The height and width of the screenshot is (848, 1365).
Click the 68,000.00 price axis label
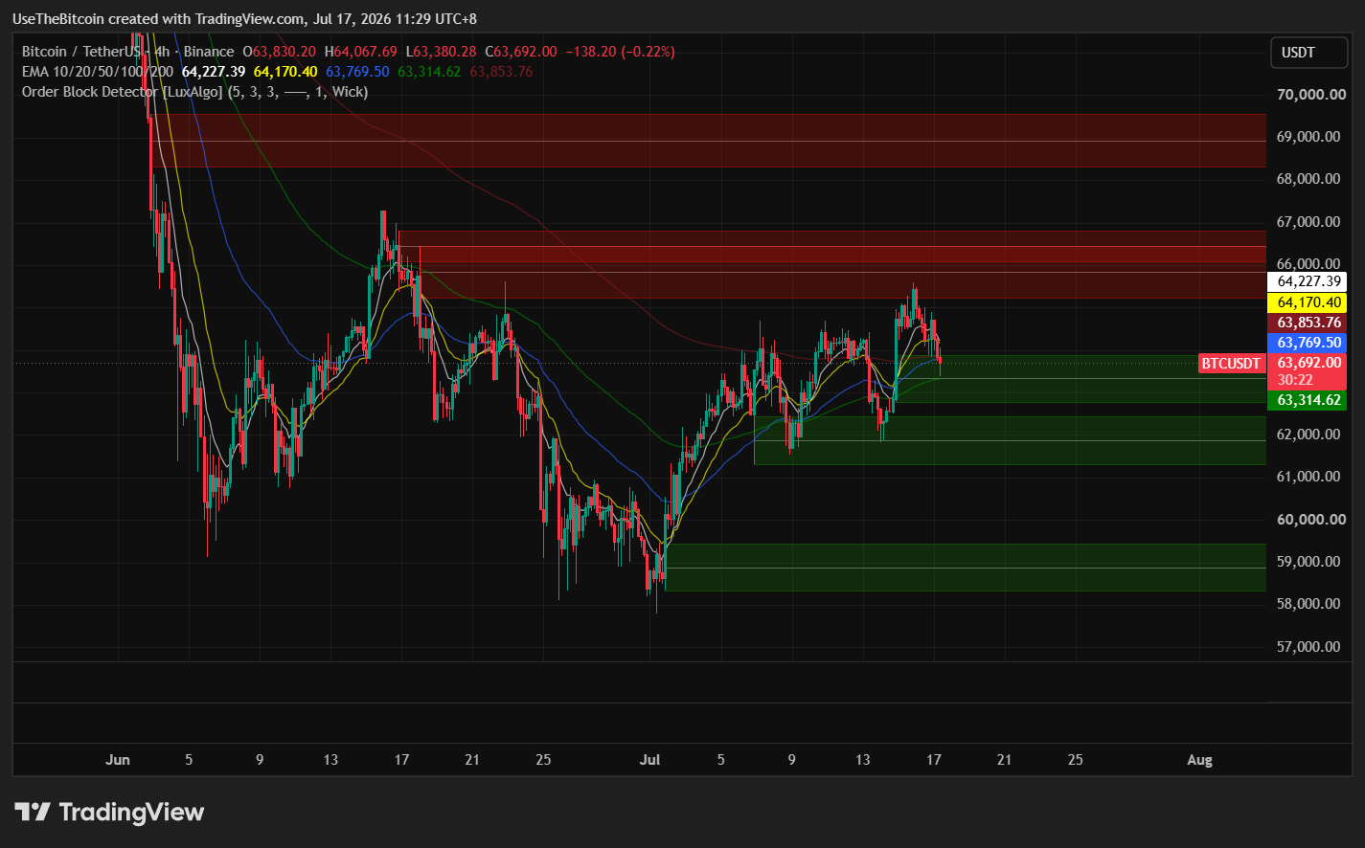[1308, 179]
